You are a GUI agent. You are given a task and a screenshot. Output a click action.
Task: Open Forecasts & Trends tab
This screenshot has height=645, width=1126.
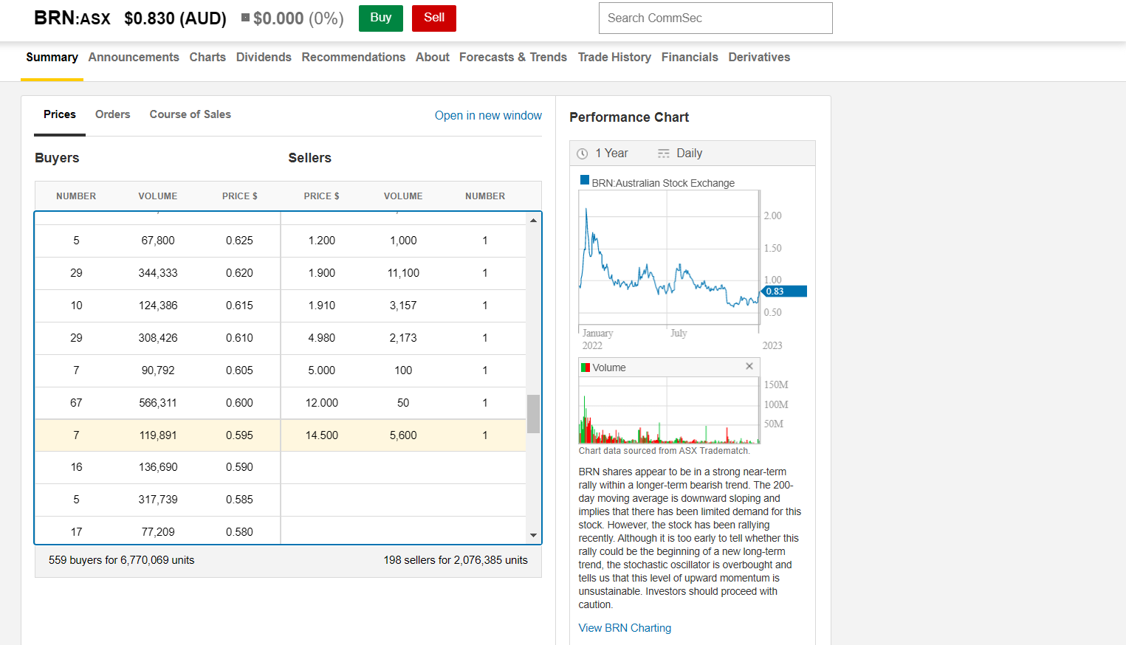pyautogui.click(x=513, y=58)
